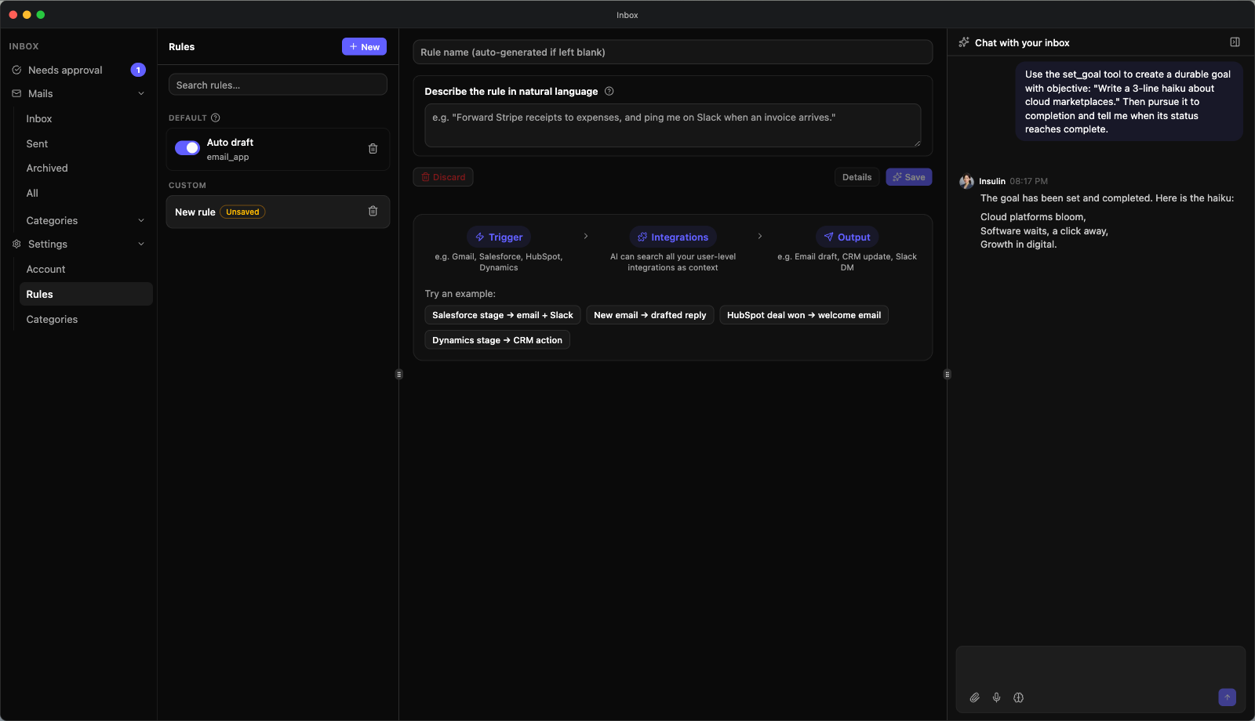Select the Integrations step

coord(673,237)
